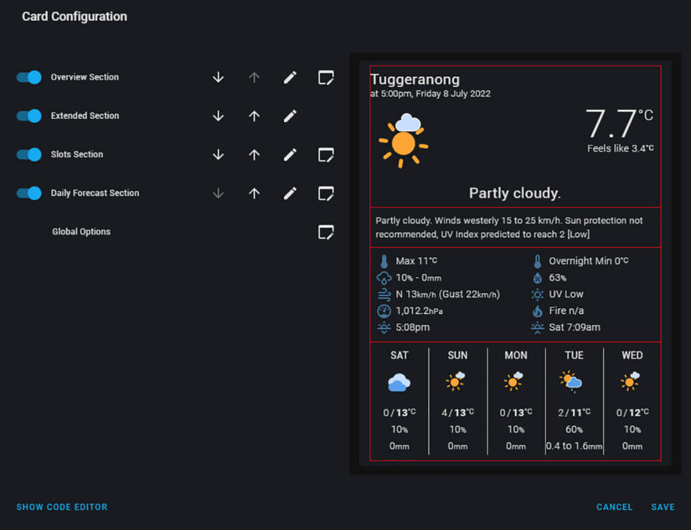691x530 pixels.
Task: Move Extended Section up
Action: click(254, 116)
